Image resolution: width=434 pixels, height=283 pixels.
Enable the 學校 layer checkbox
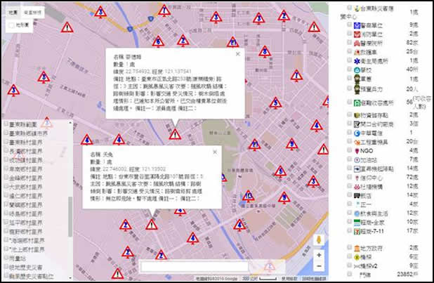(x=349, y=70)
